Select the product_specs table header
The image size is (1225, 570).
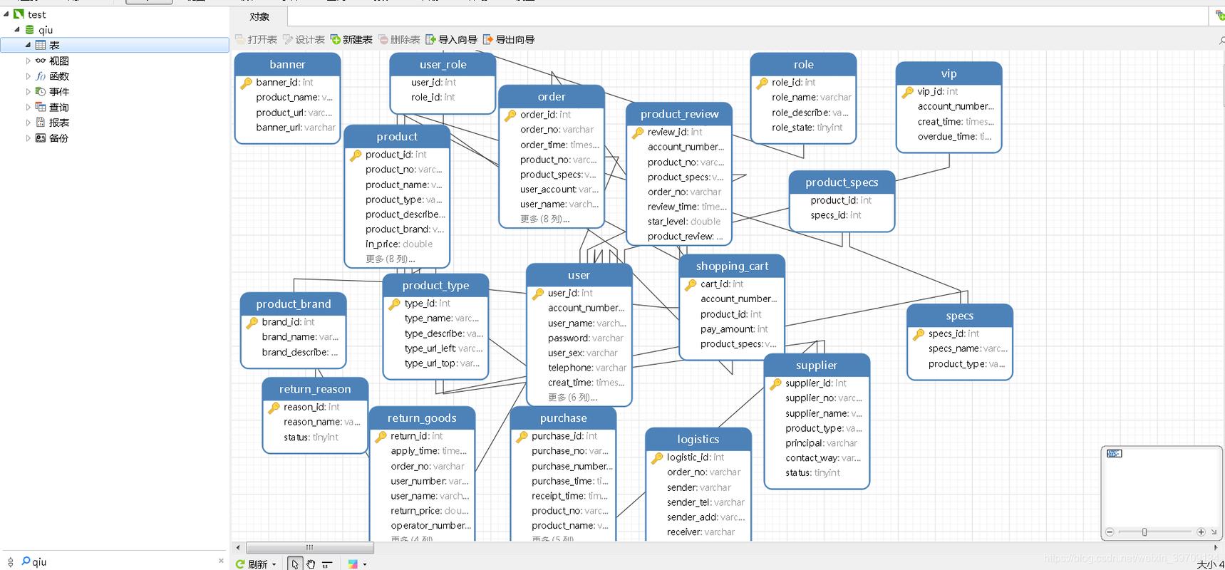tap(842, 182)
